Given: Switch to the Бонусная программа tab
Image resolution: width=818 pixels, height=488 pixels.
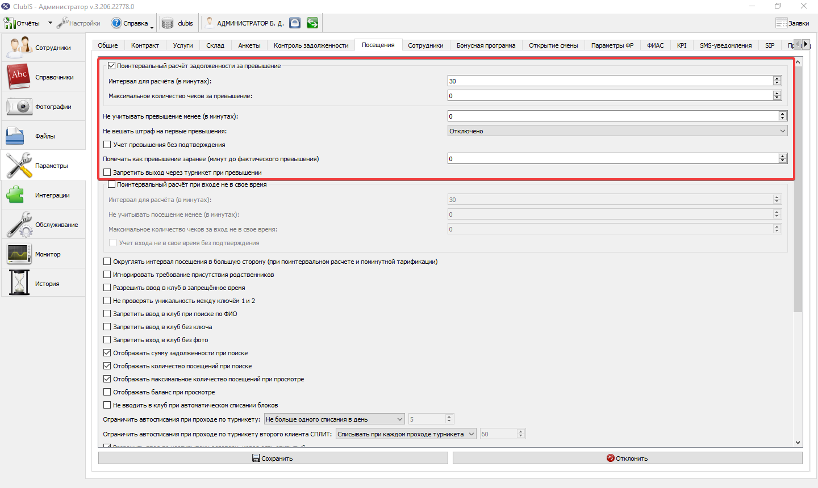Looking at the screenshot, I should pyautogui.click(x=486, y=45).
